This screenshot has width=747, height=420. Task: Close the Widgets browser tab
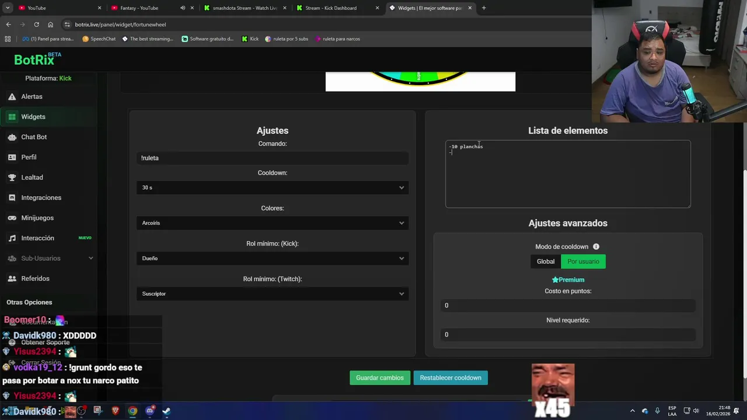pyautogui.click(x=470, y=8)
